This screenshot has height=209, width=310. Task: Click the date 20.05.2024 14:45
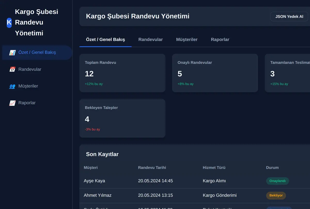click(155, 181)
